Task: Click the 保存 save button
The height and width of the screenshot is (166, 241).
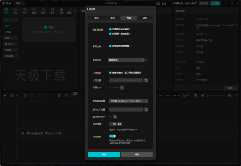Action: pyautogui.click(x=104, y=154)
